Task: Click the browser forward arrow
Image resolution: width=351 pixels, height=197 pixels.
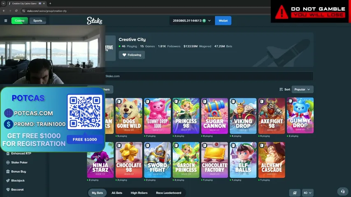Action: click(10, 11)
